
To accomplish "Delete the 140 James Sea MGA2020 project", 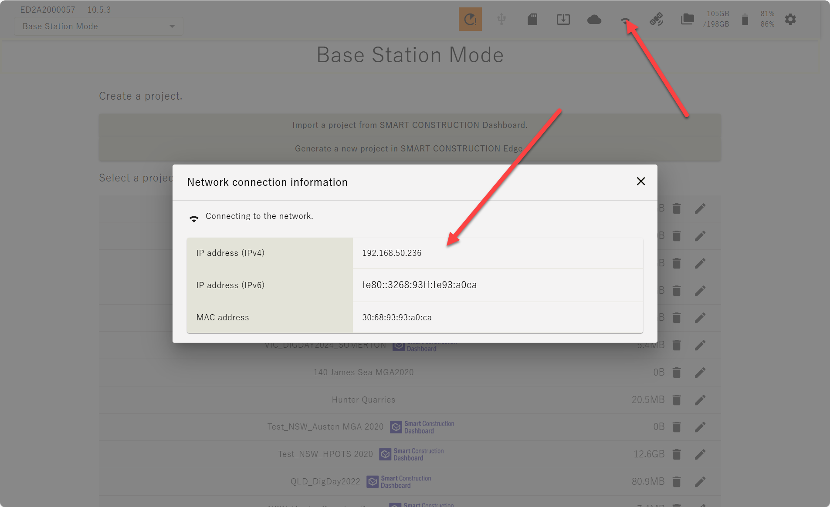I will click(677, 373).
